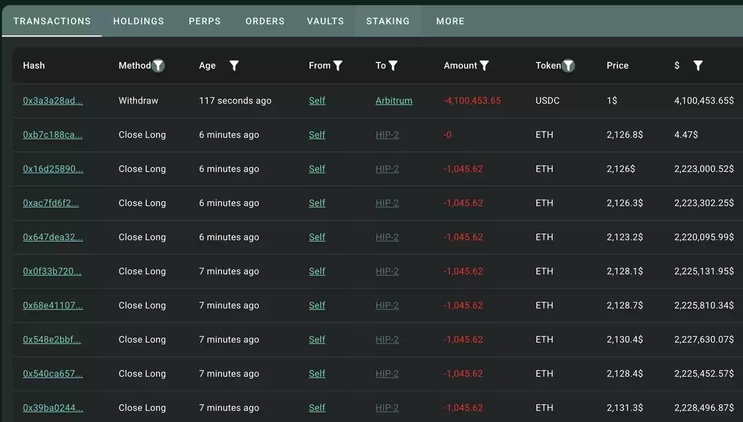Open filter for Amount column

[484, 66]
